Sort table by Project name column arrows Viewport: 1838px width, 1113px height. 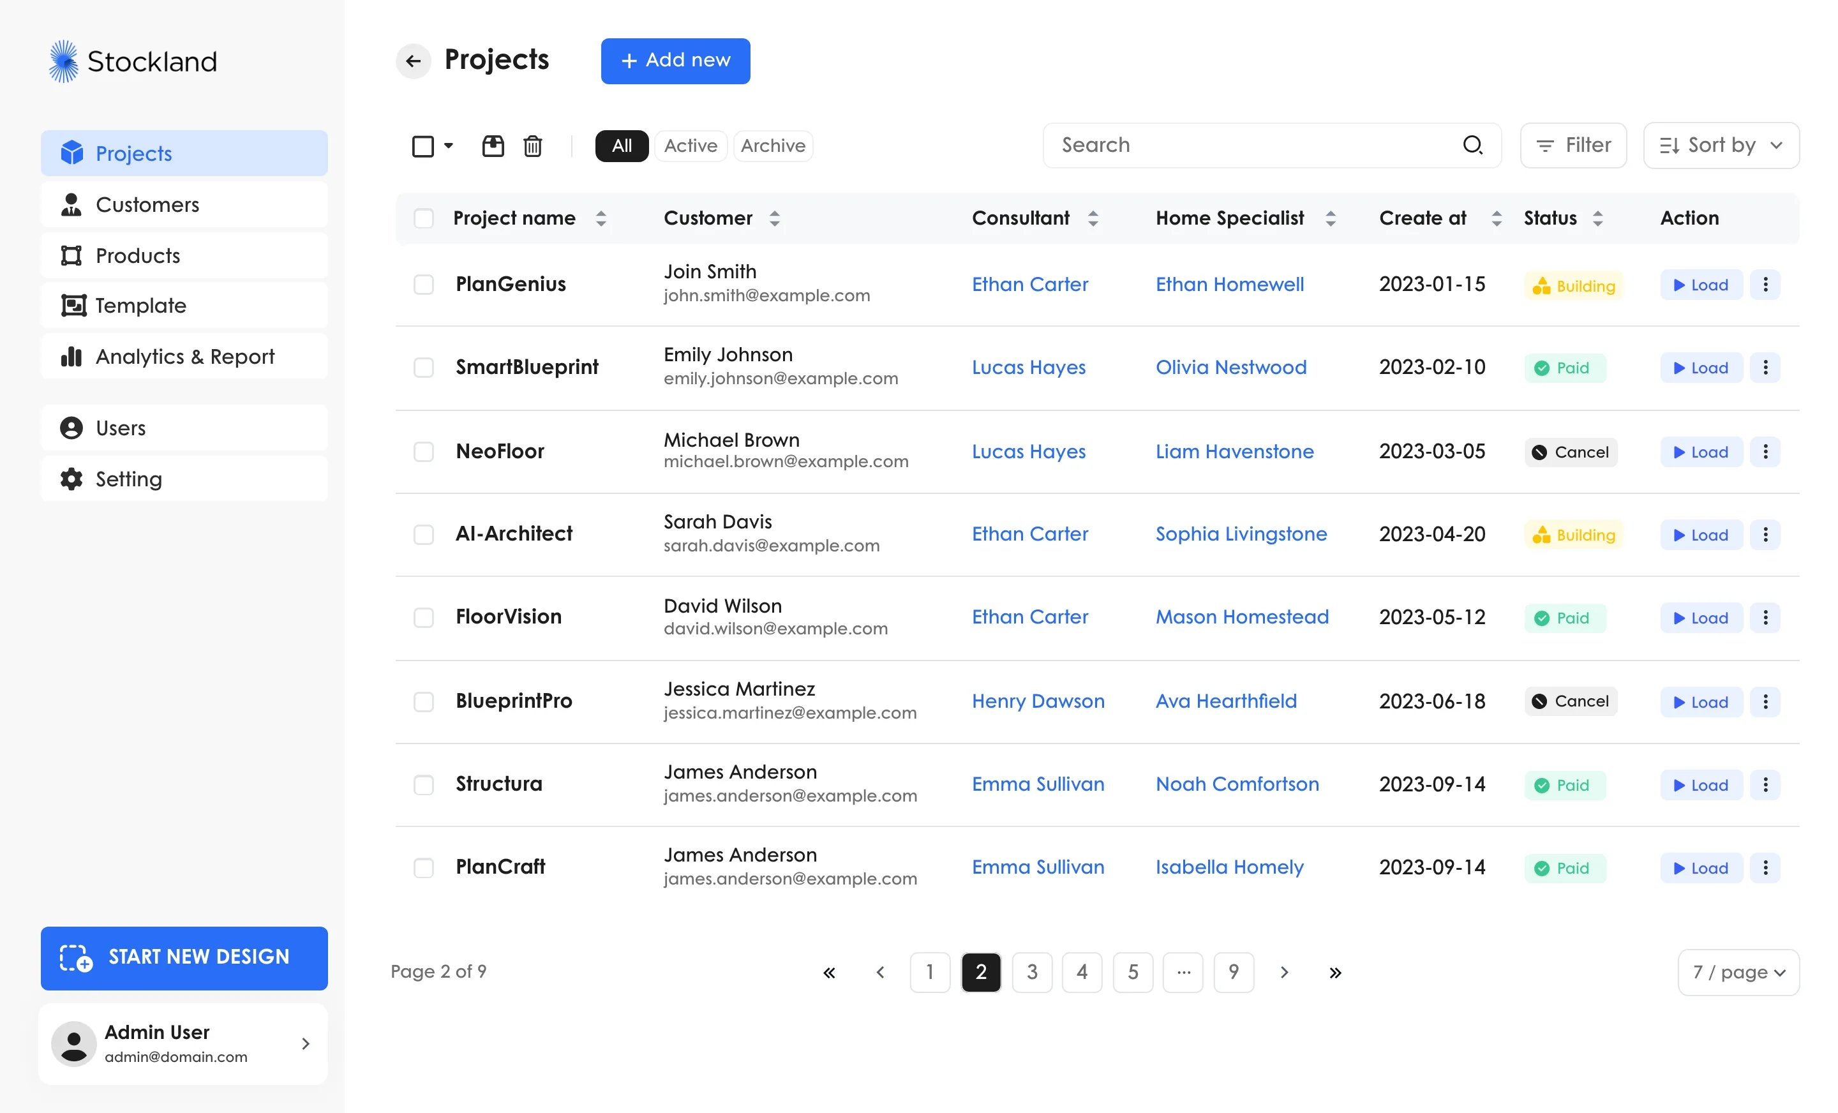601,218
